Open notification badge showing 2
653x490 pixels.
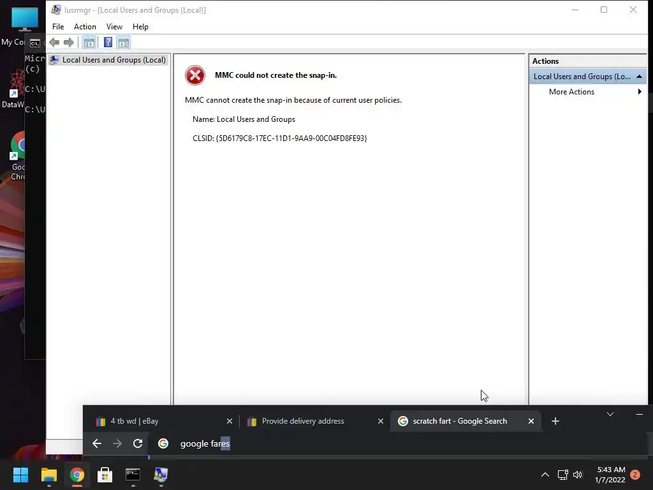tap(635, 475)
